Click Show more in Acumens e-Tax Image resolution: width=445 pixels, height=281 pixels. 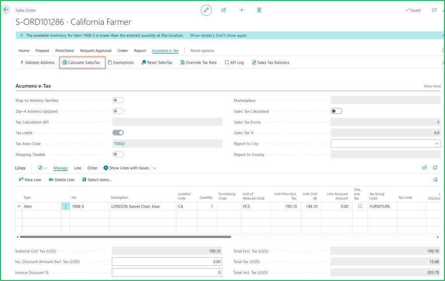(432, 86)
